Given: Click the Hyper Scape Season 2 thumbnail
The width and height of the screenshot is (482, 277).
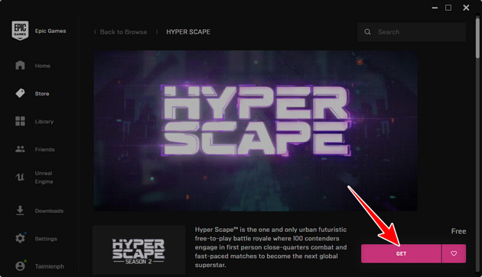Looking at the screenshot, I should click(x=139, y=250).
